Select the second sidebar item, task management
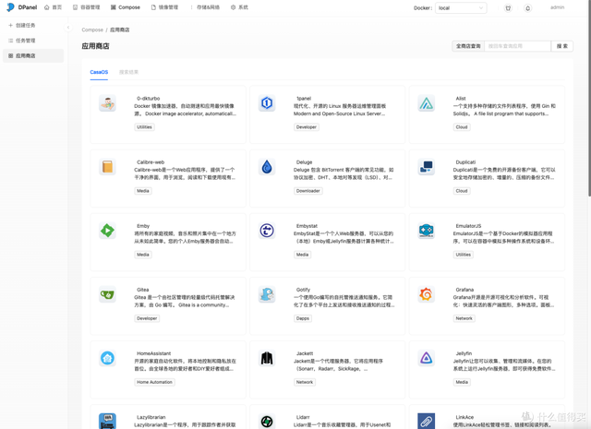Screen dimensions: 591x429 [x=33, y=41]
